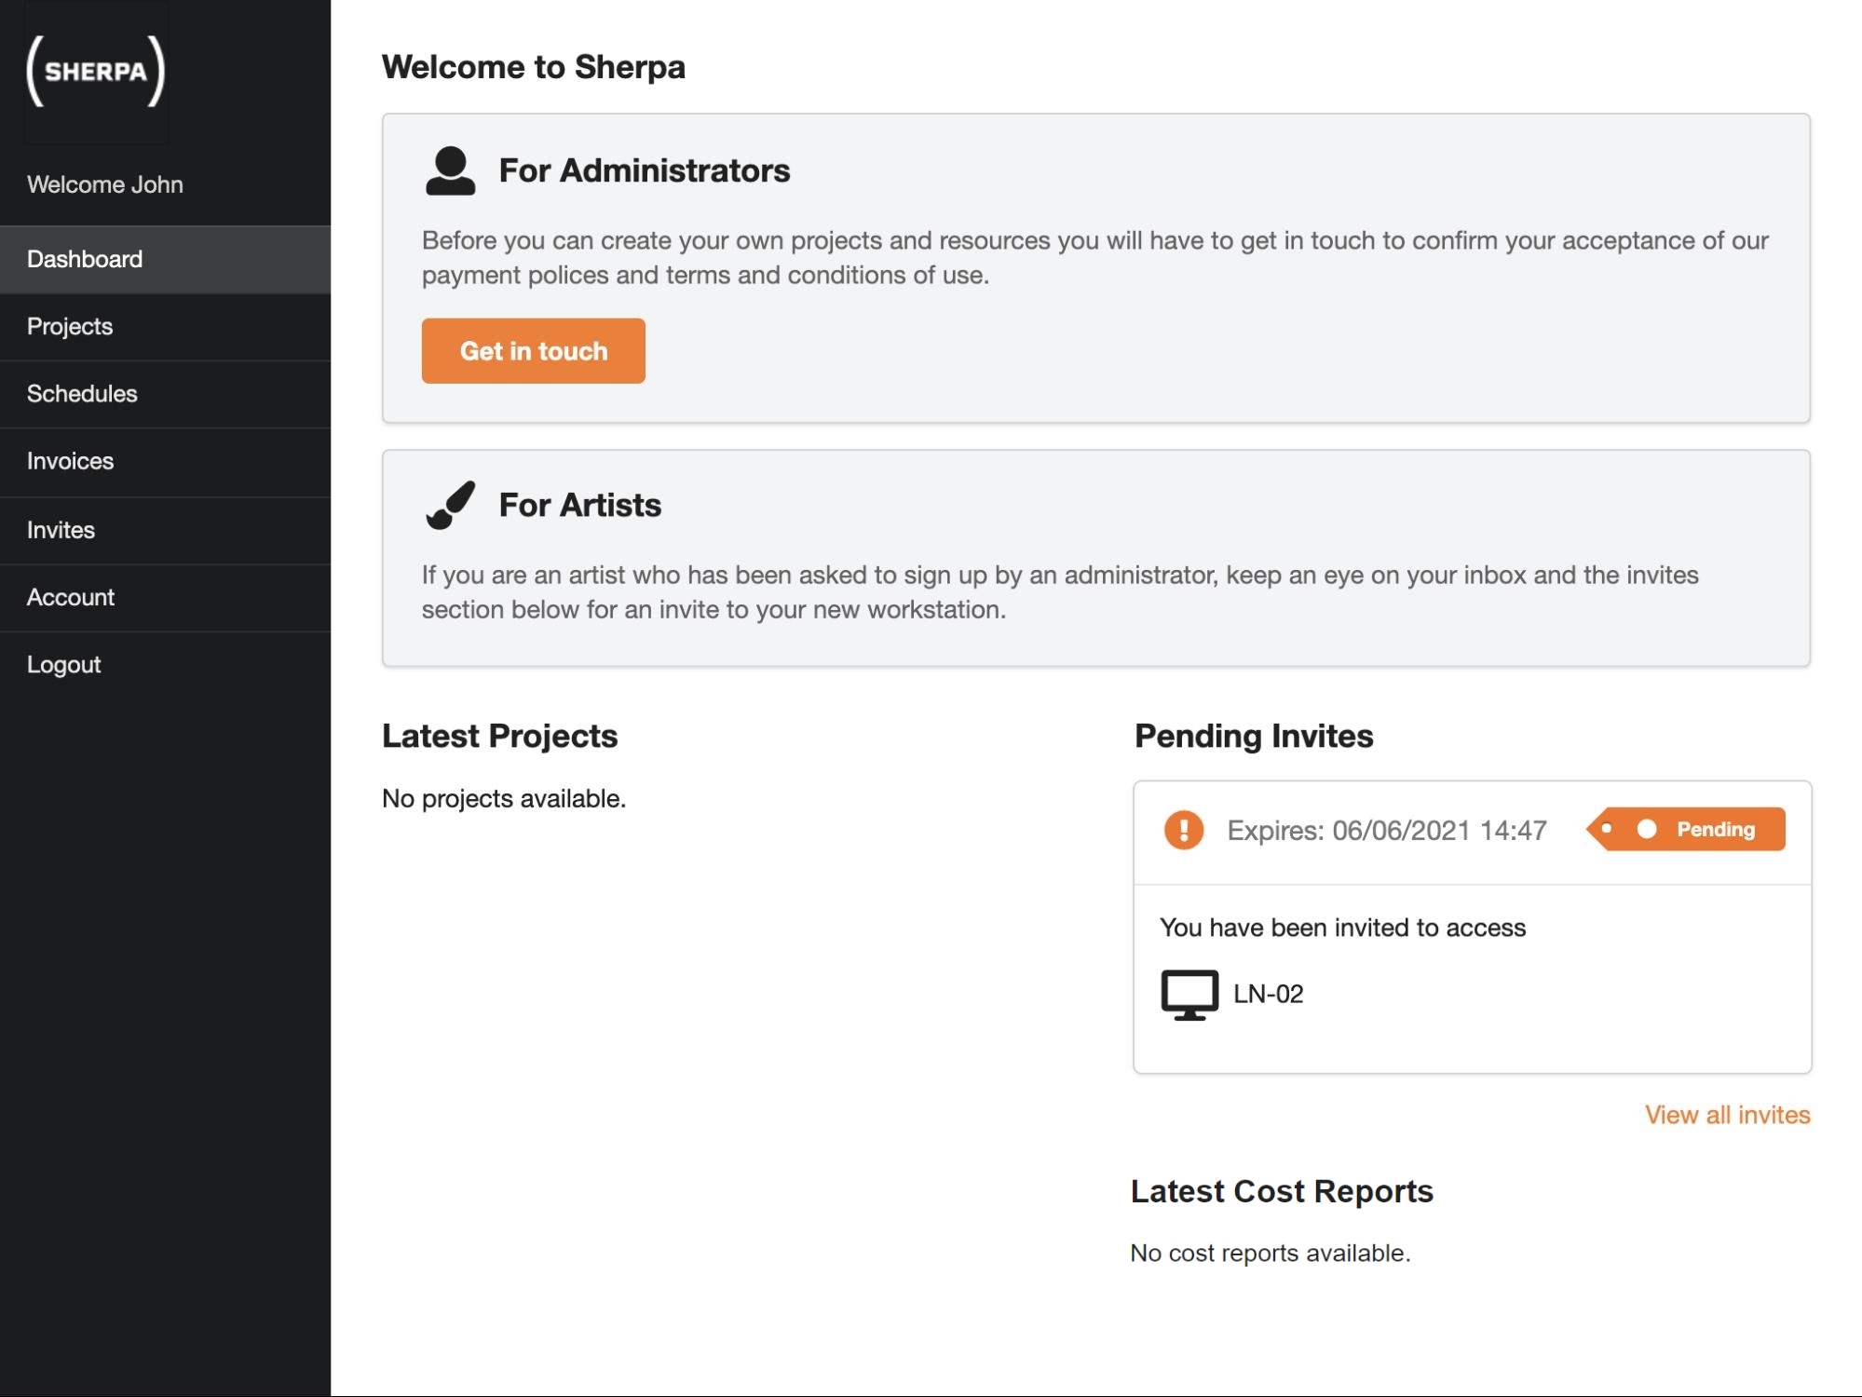Open the Dashboard menu item
This screenshot has height=1397, width=1862.
83,259
